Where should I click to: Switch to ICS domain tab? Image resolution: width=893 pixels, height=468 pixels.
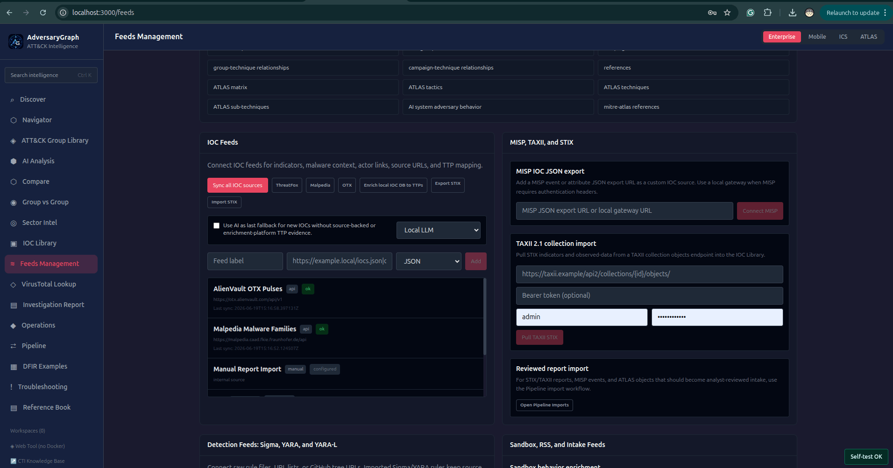click(x=843, y=37)
